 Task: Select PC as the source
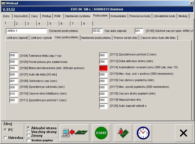[x=5, y=130]
